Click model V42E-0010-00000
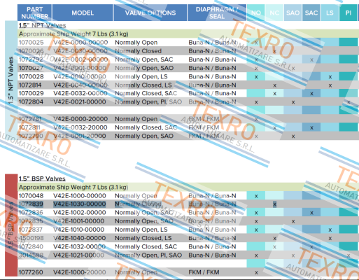 tap(80, 76)
